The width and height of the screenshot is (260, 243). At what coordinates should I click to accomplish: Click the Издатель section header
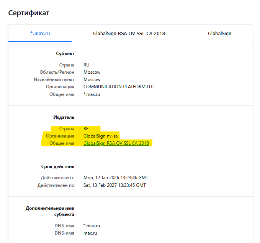pyautogui.click(x=64, y=117)
